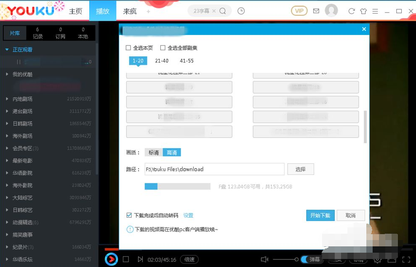
Task: Click the 开始下载 button
Action: tap(320, 215)
